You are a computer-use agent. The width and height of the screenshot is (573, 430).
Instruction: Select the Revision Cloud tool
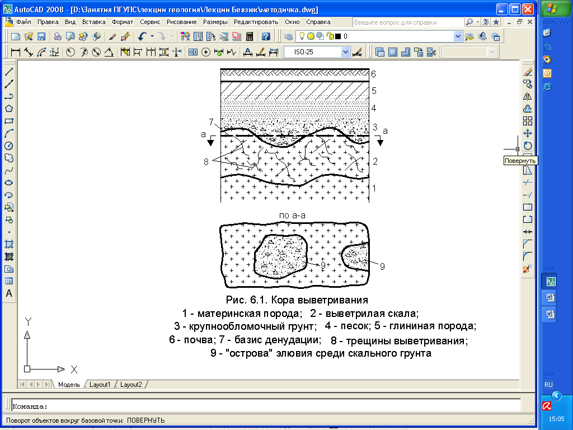(x=9, y=158)
